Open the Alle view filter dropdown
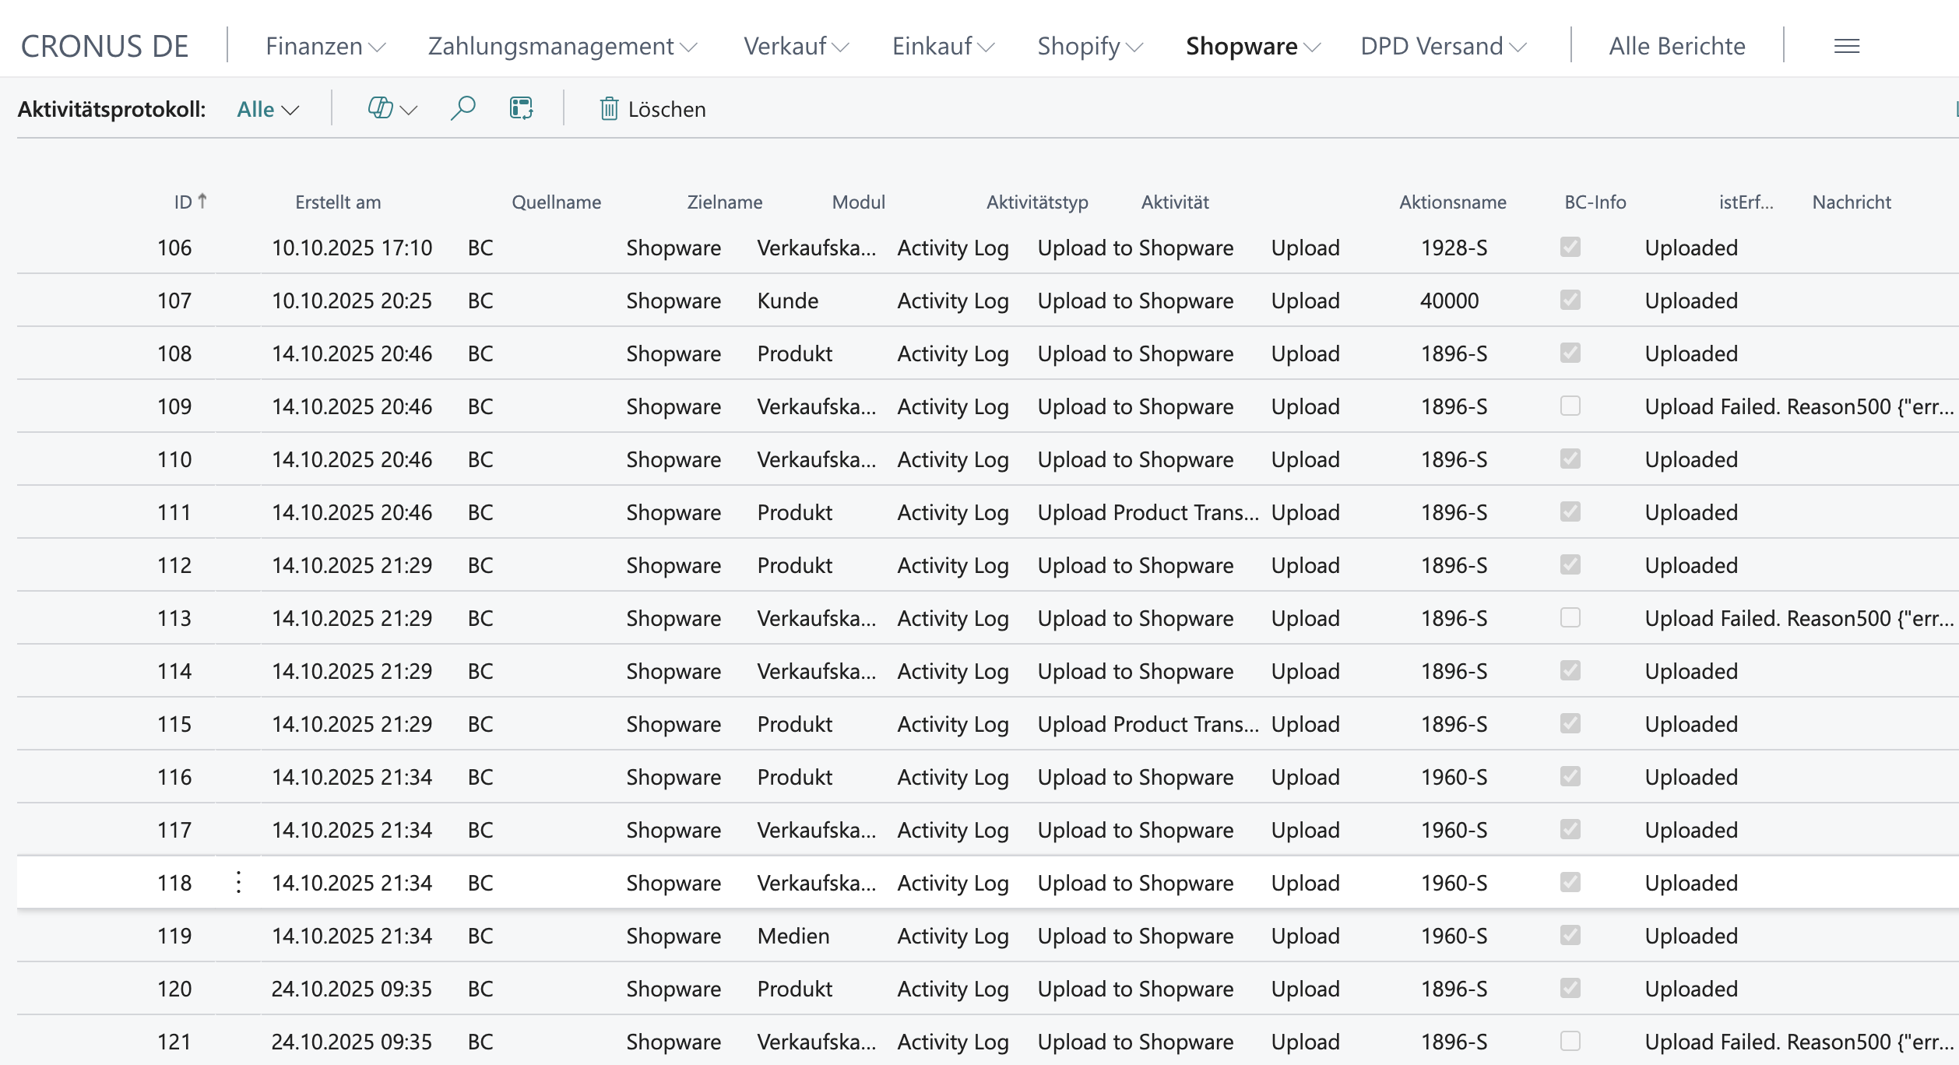 268,109
